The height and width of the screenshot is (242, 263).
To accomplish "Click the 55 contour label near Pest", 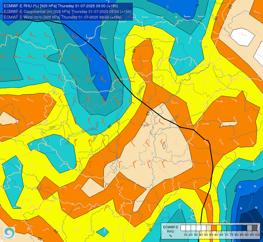I will [x=147, y=113].
